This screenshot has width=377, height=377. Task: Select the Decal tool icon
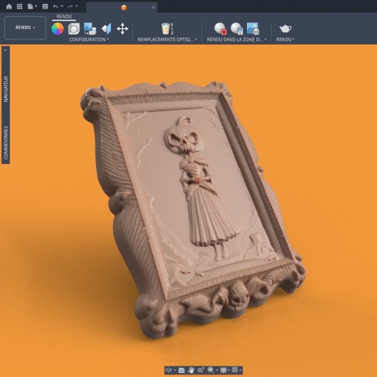(x=90, y=29)
